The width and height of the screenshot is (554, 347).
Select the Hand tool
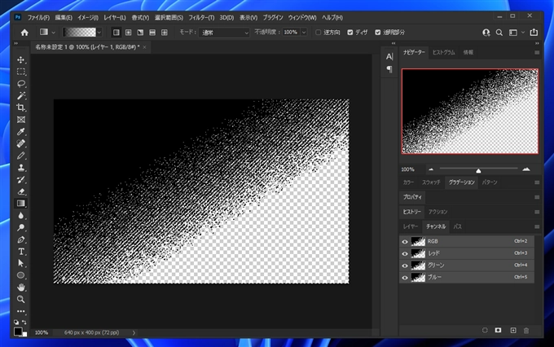tap(21, 288)
